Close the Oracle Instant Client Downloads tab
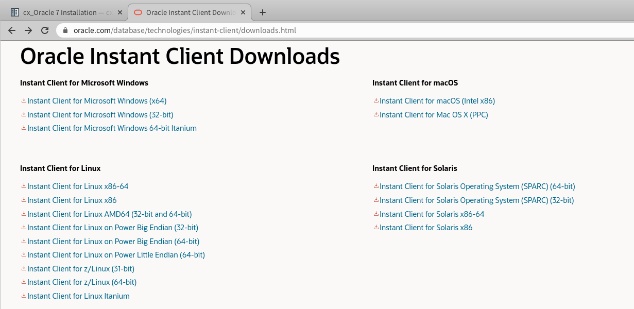 (244, 12)
